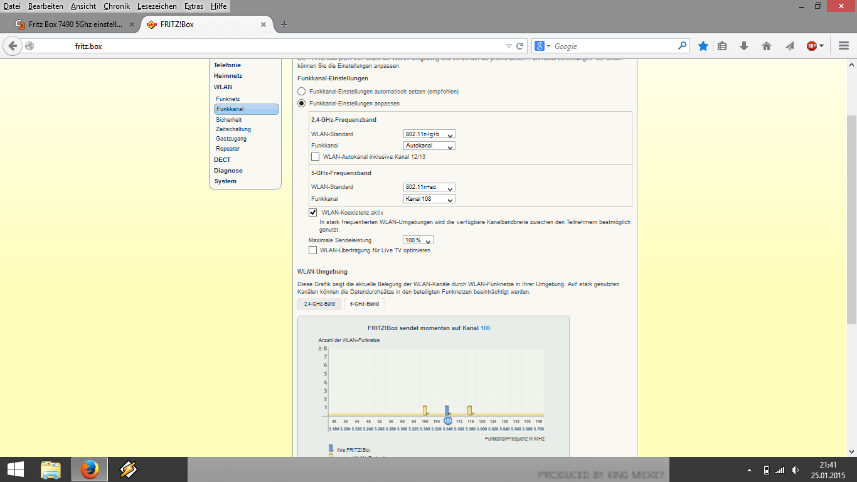
Task: Open the Zeitschaltung submenu entry
Action: [233, 129]
